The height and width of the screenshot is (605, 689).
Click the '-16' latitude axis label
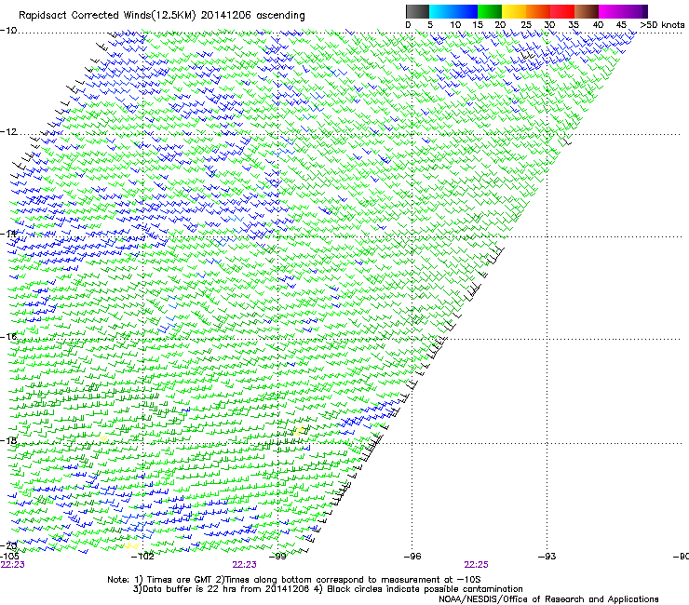[8, 337]
